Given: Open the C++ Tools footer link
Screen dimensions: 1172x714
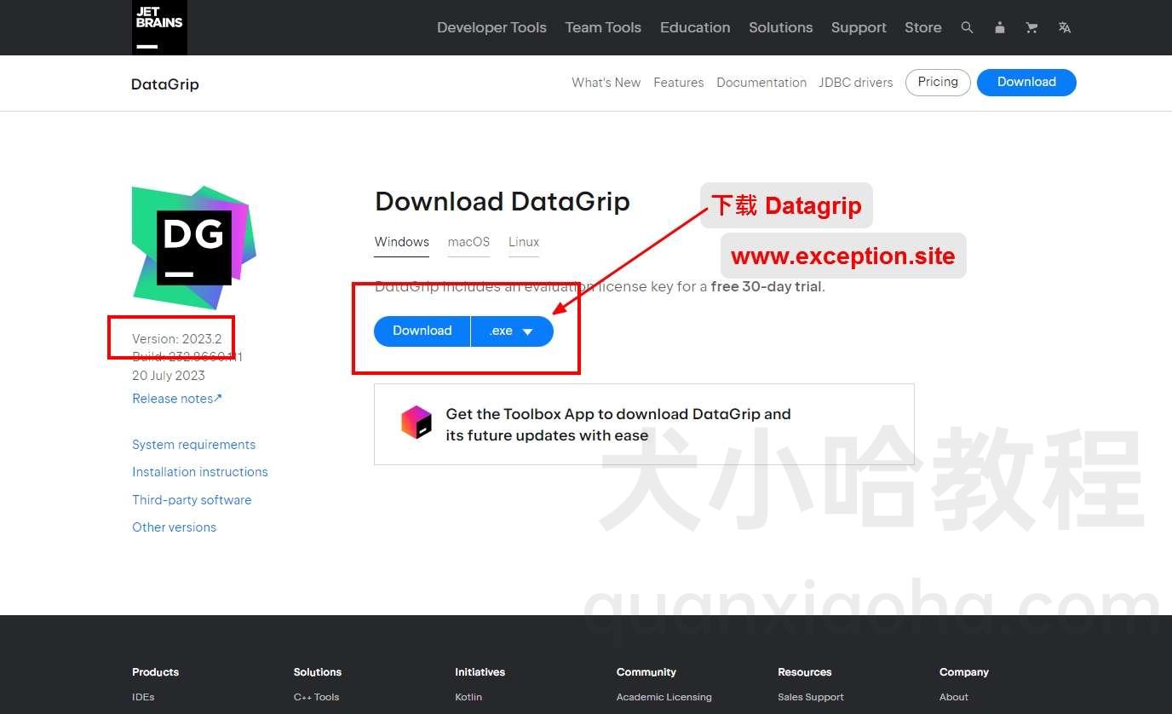Looking at the screenshot, I should [317, 697].
